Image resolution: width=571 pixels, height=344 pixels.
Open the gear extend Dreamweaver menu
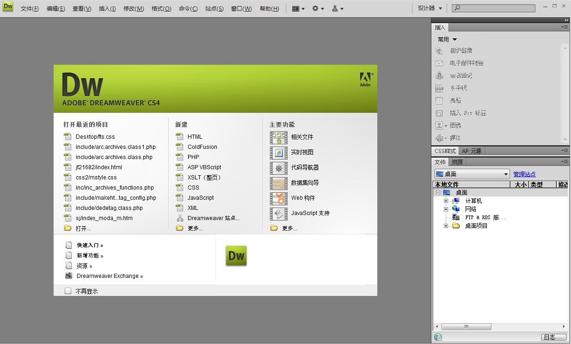point(318,8)
